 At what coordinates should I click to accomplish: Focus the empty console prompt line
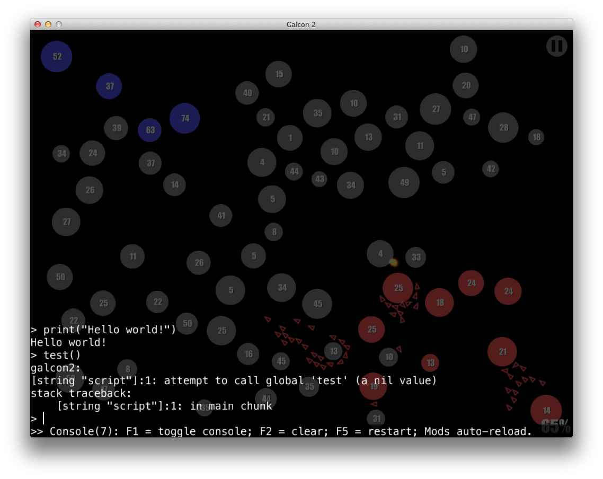[301, 418]
